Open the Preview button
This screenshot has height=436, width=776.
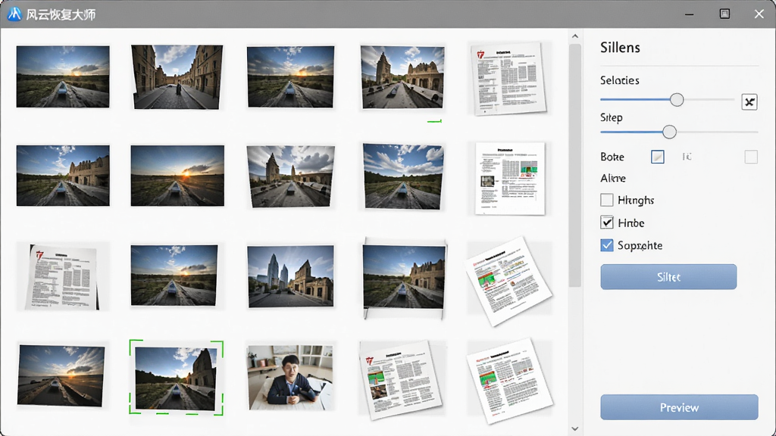679,407
